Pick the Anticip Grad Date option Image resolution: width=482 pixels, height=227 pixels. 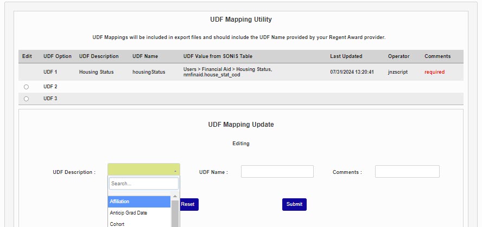coord(139,213)
